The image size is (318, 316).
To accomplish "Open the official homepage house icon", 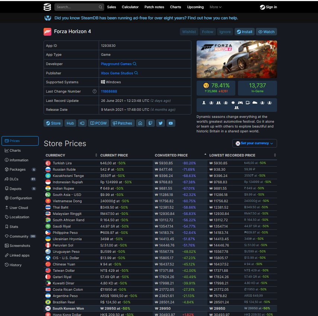I will point(140,123).
